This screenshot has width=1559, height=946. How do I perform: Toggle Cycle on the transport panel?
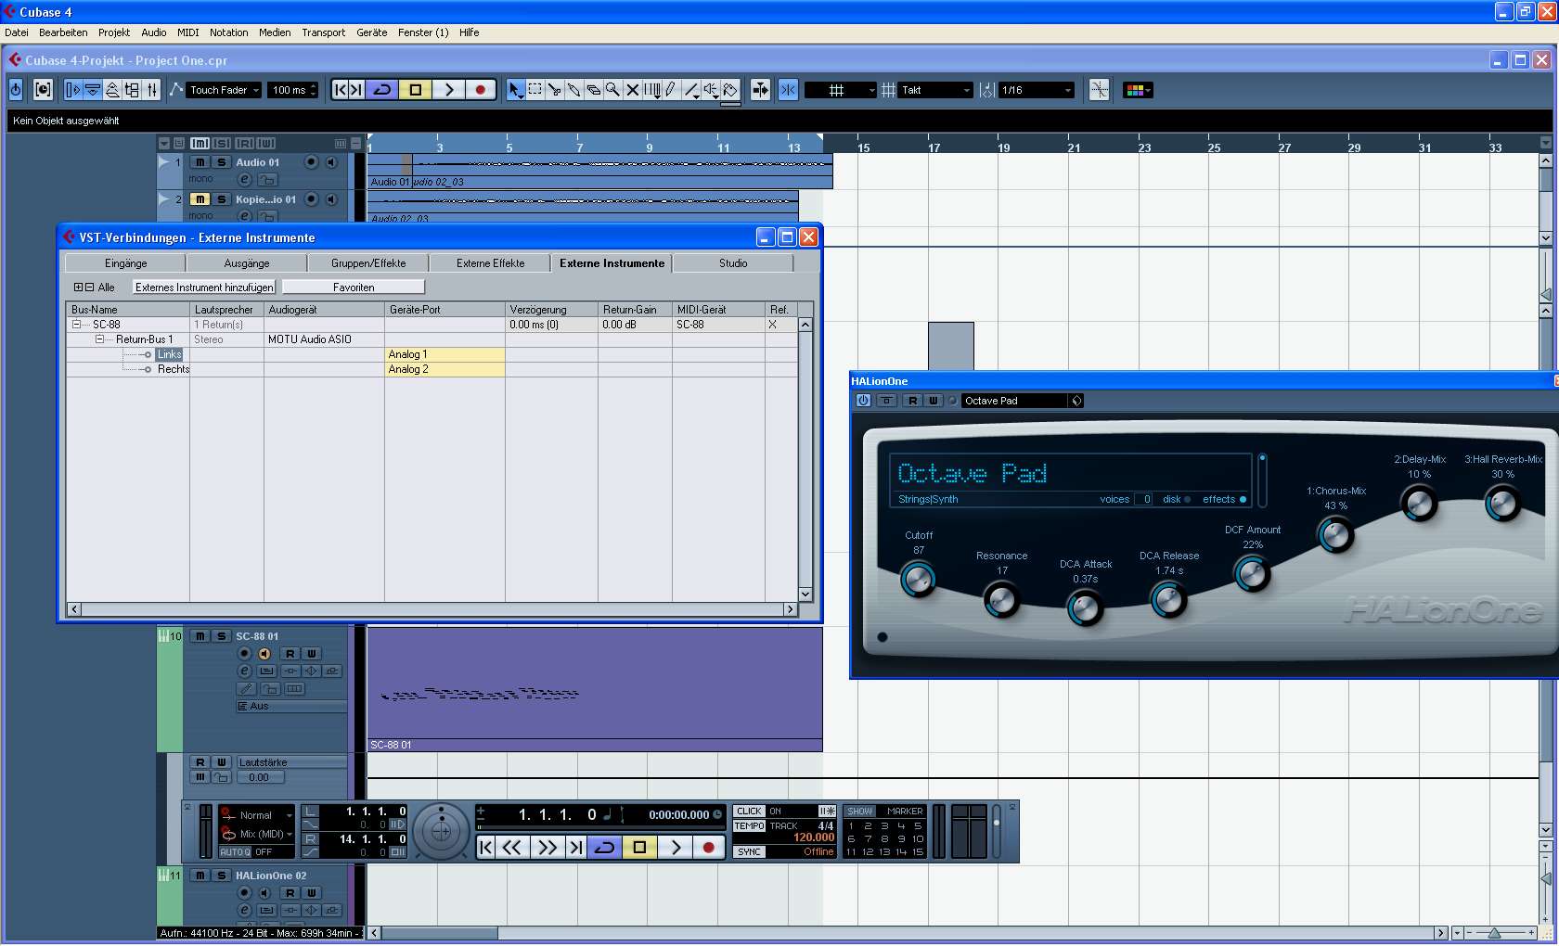click(604, 847)
